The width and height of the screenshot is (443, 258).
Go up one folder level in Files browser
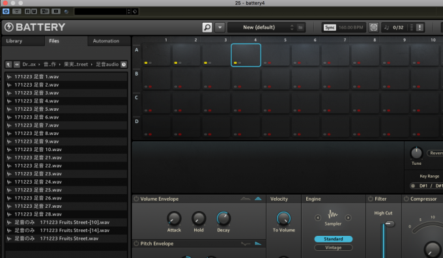point(8,64)
